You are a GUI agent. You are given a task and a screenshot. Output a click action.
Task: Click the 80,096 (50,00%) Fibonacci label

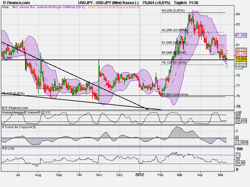174,52
